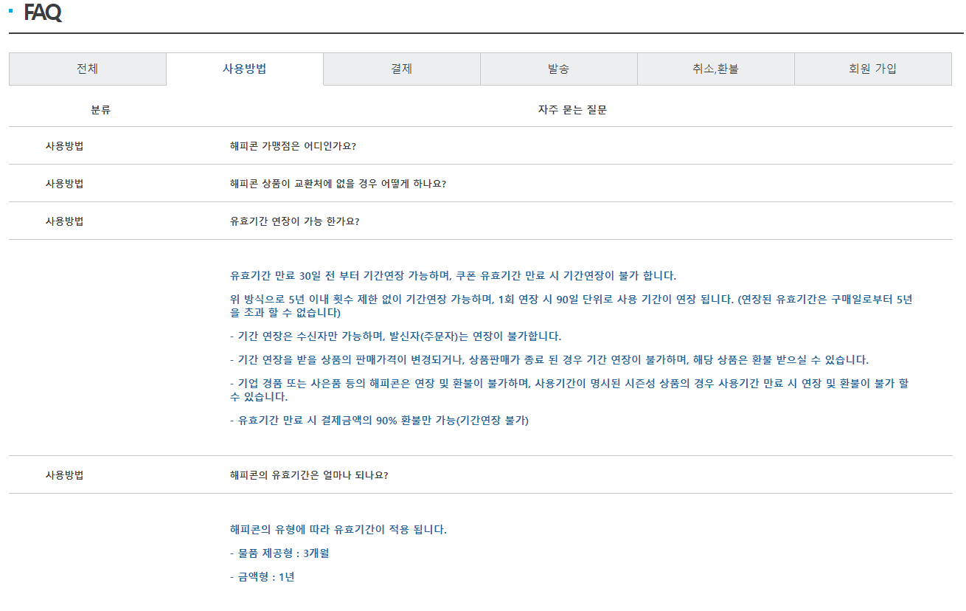Click the answer line stating 90% 환불만 가능
The height and width of the screenshot is (611, 966).
point(376,421)
